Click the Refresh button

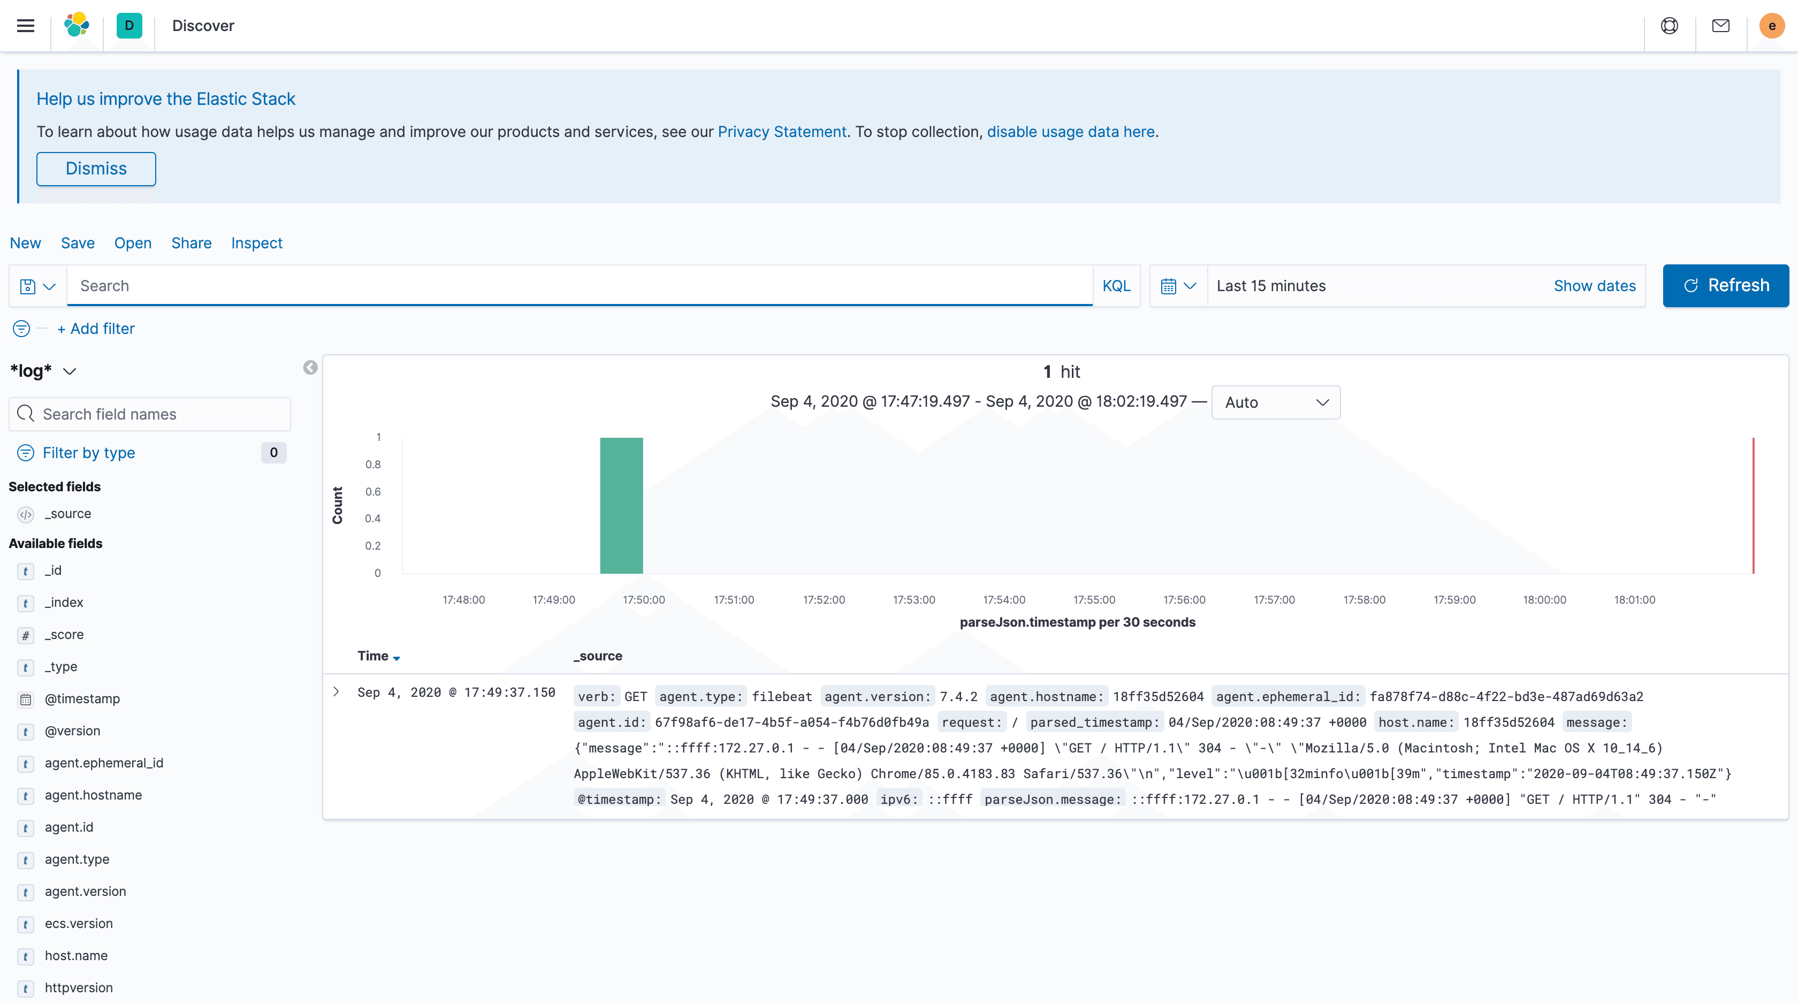[1725, 286]
